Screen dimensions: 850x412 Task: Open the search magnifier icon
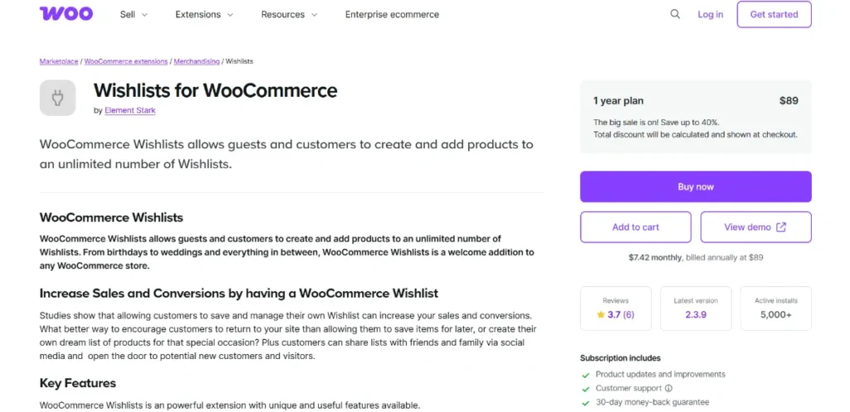pyautogui.click(x=675, y=14)
